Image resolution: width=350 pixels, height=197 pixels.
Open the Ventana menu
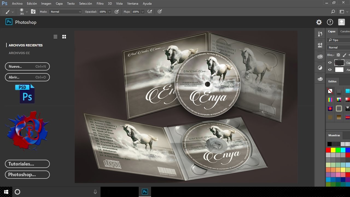coord(133,4)
